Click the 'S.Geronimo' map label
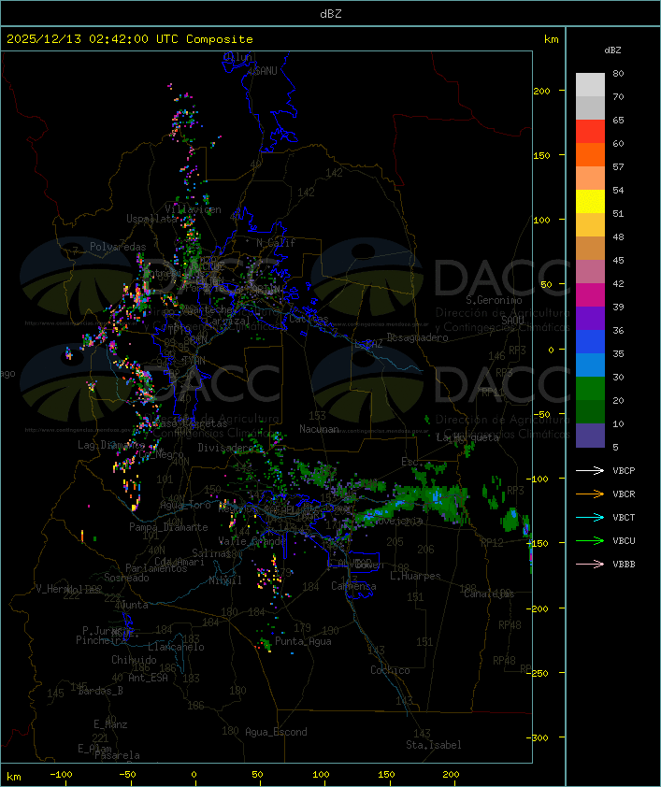Screen dimensions: 661x787 tap(494, 300)
